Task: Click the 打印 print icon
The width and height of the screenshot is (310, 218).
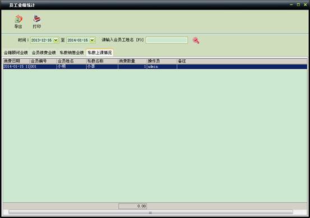Action: (37, 18)
